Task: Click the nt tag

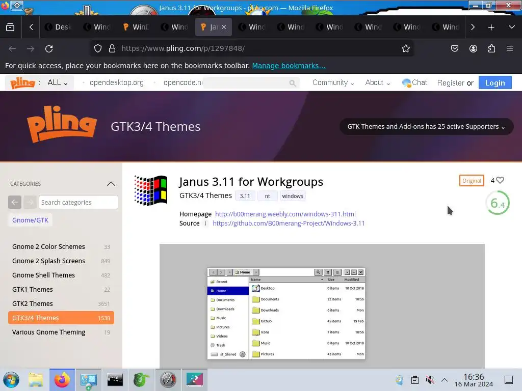Action: pos(267,196)
